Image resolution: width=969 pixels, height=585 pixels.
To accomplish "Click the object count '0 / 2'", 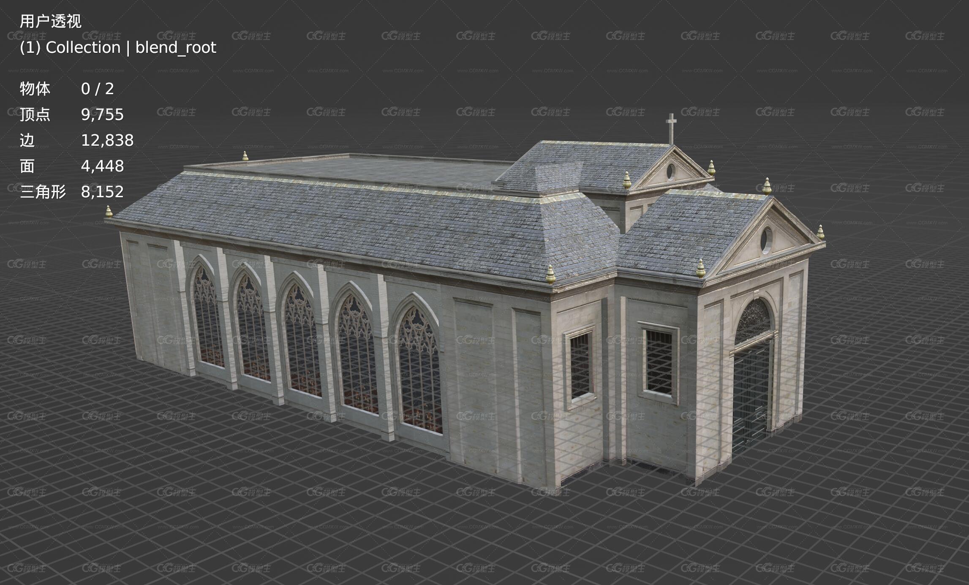I will [98, 89].
